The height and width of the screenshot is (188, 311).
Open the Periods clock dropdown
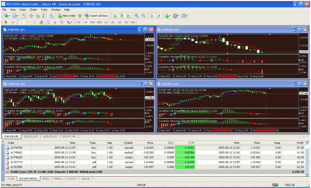click(176, 16)
